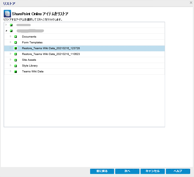This screenshot has width=194, height=177.
Task: Select the Style Library label
Action: 30,66
